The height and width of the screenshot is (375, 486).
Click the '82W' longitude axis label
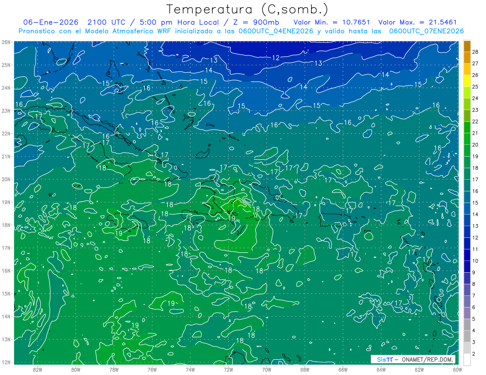(x=38, y=369)
